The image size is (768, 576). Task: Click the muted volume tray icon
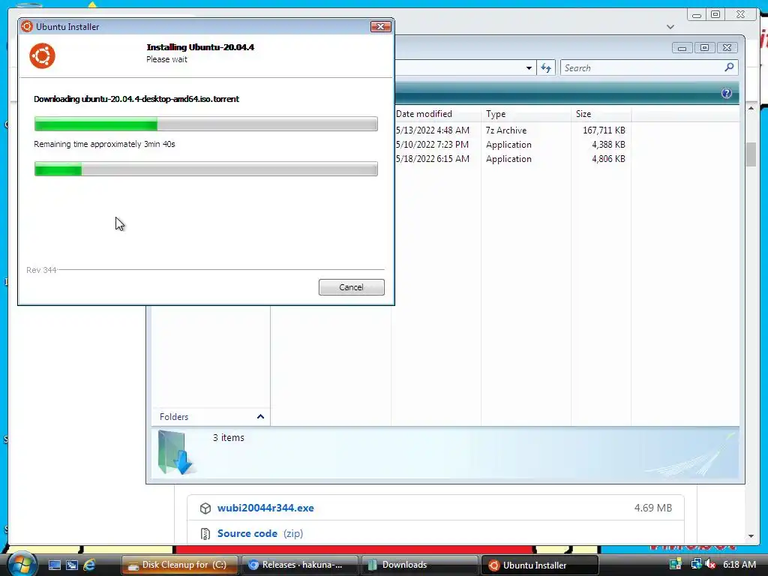click(x=711, y=564)
